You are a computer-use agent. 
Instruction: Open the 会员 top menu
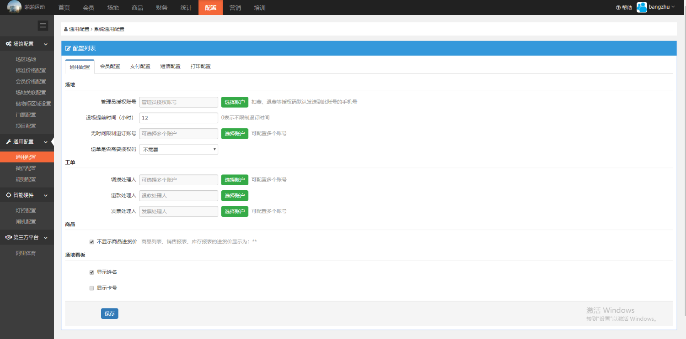pos(89,8)
